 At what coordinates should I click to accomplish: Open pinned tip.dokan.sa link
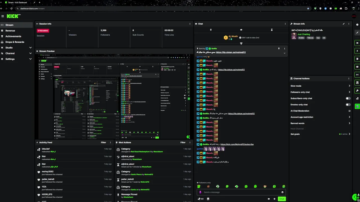[x=231, y=52]
